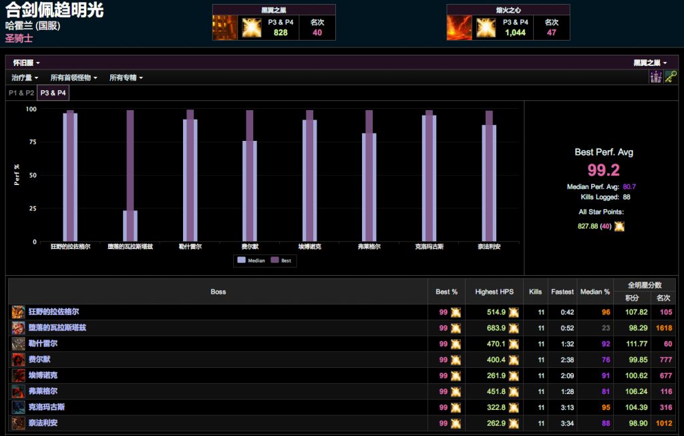Viewport: 684px width, 436px height.
Task: Toggle the Median legend swatch
Action: tap(241, 260)
